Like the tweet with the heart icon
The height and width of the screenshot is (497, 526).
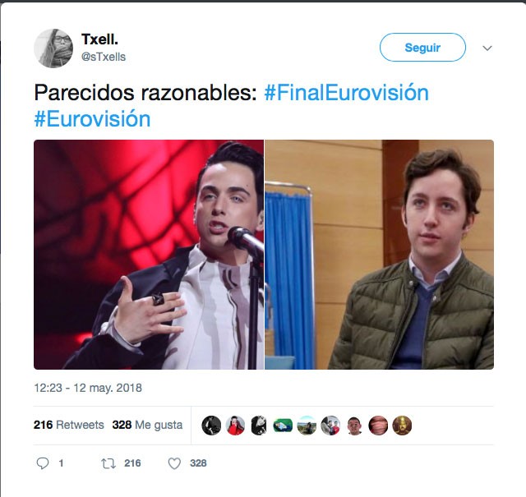[174, 463]
